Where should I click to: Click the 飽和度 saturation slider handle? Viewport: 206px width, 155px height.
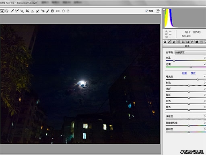coord(189,132)
